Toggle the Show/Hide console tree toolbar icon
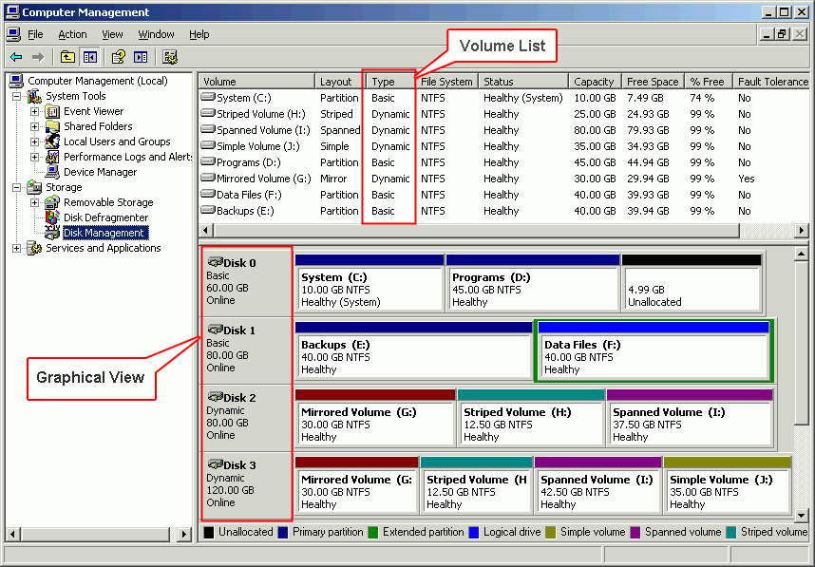 pos(88,56)
